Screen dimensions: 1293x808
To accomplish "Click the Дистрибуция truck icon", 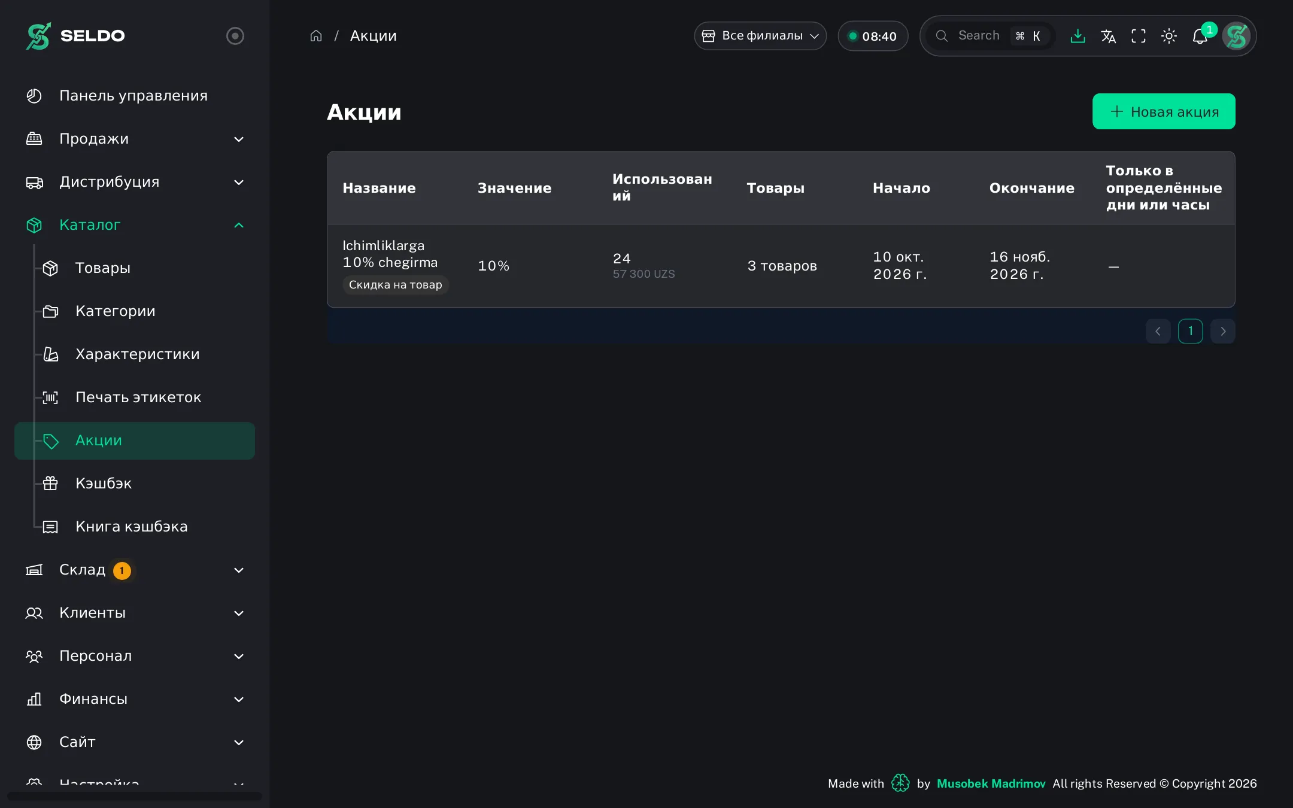I will (x=34, y=182).
